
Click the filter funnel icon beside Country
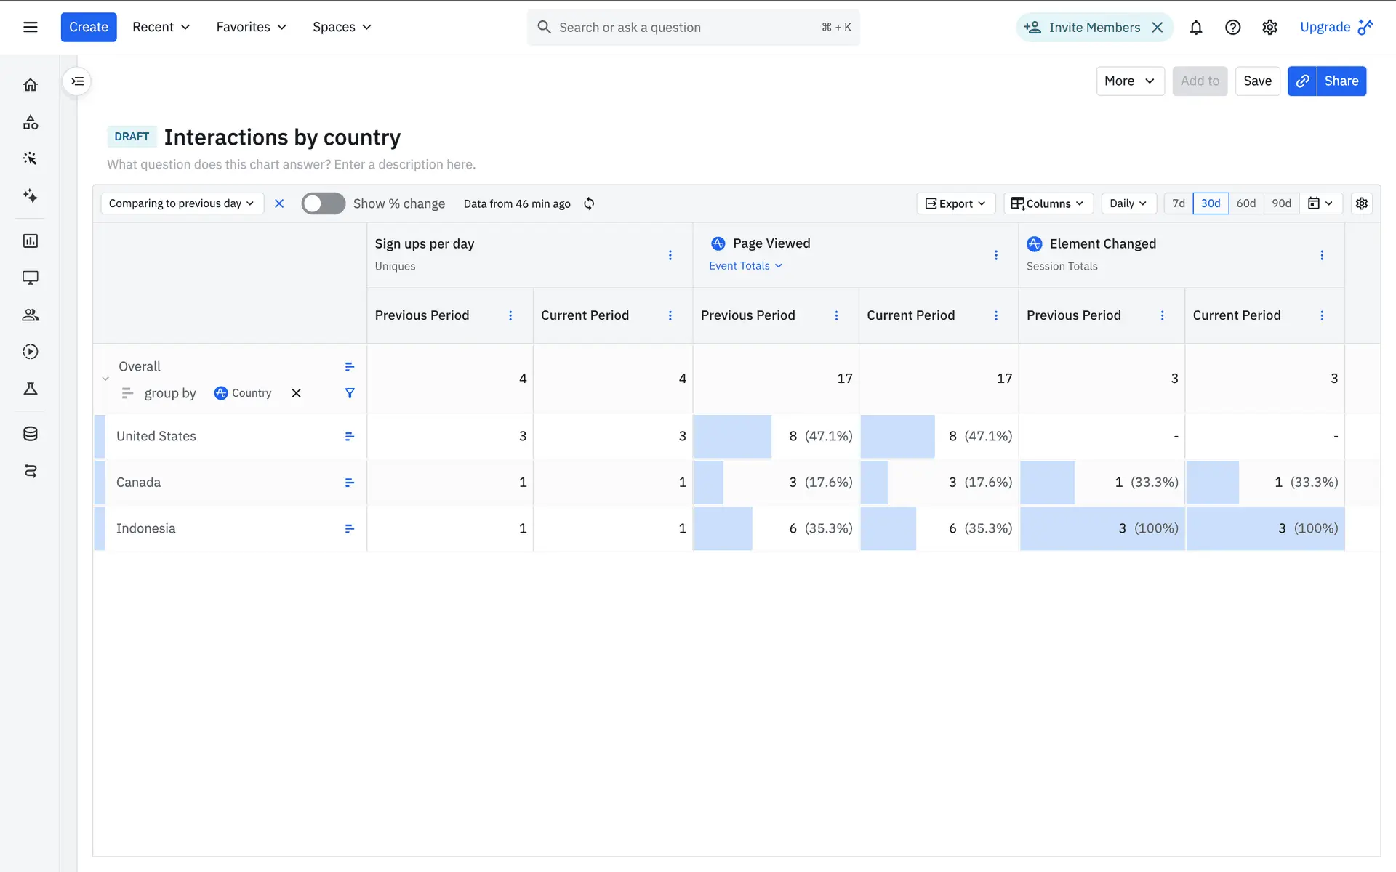tap(350, 393)
